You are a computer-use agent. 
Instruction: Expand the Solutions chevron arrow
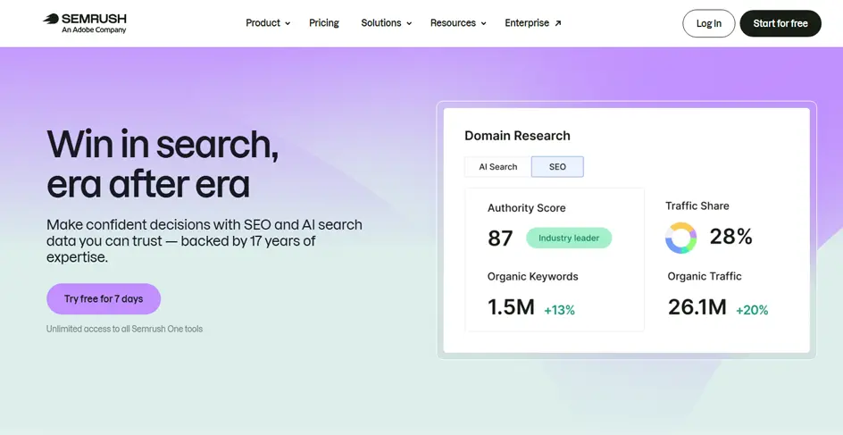[x=409, y=23]
